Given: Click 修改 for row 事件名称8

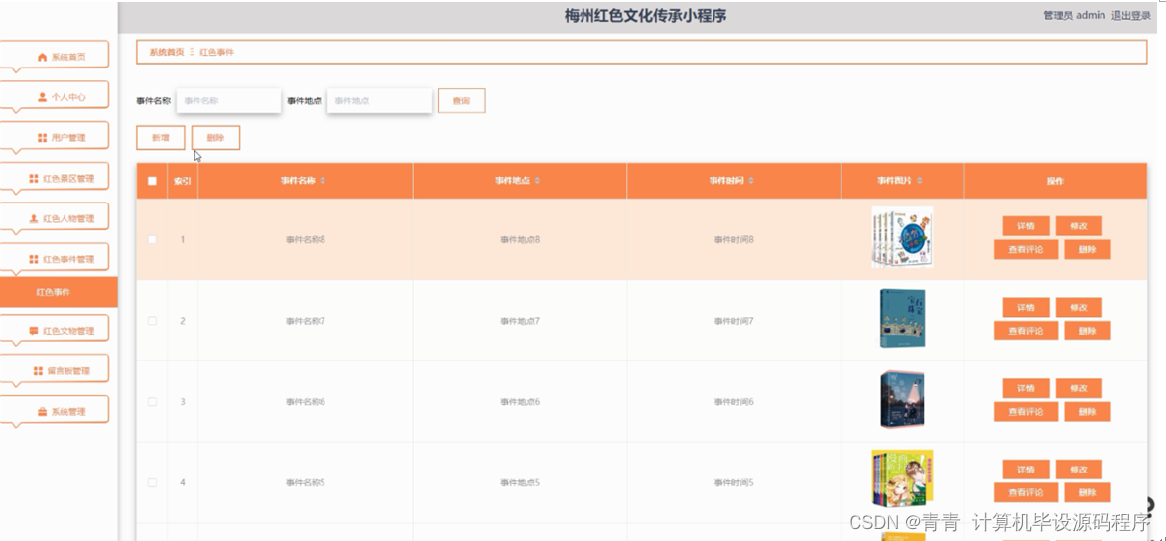Looking at the screenshot, I should click(x=1079, y=226).
